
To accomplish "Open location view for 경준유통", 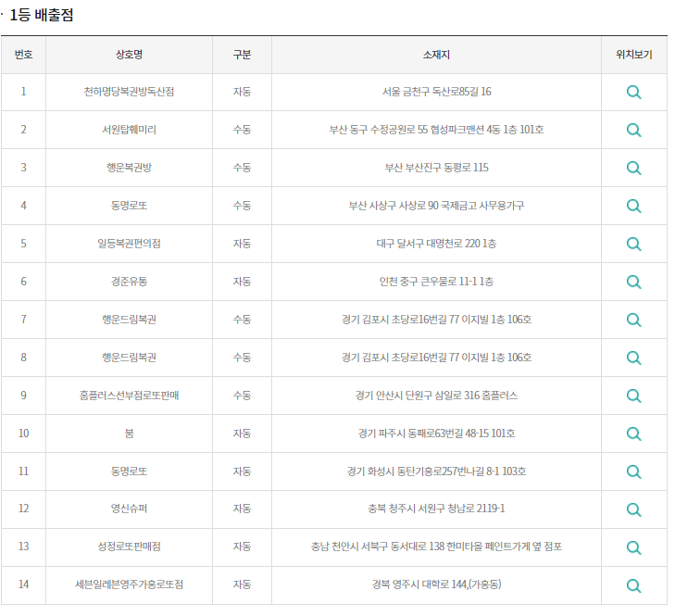I will coord(633,282).
